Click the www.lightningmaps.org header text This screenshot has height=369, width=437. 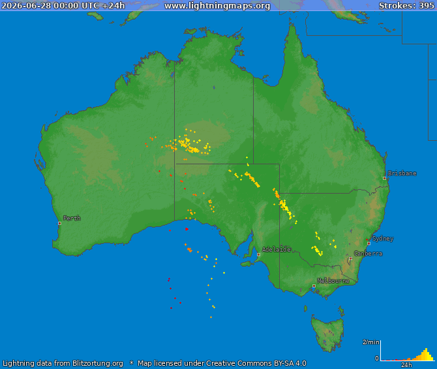pos(217,6)
